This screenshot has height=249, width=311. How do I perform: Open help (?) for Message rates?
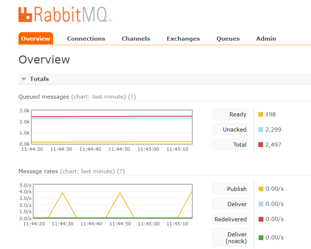[x=121, y=171]
